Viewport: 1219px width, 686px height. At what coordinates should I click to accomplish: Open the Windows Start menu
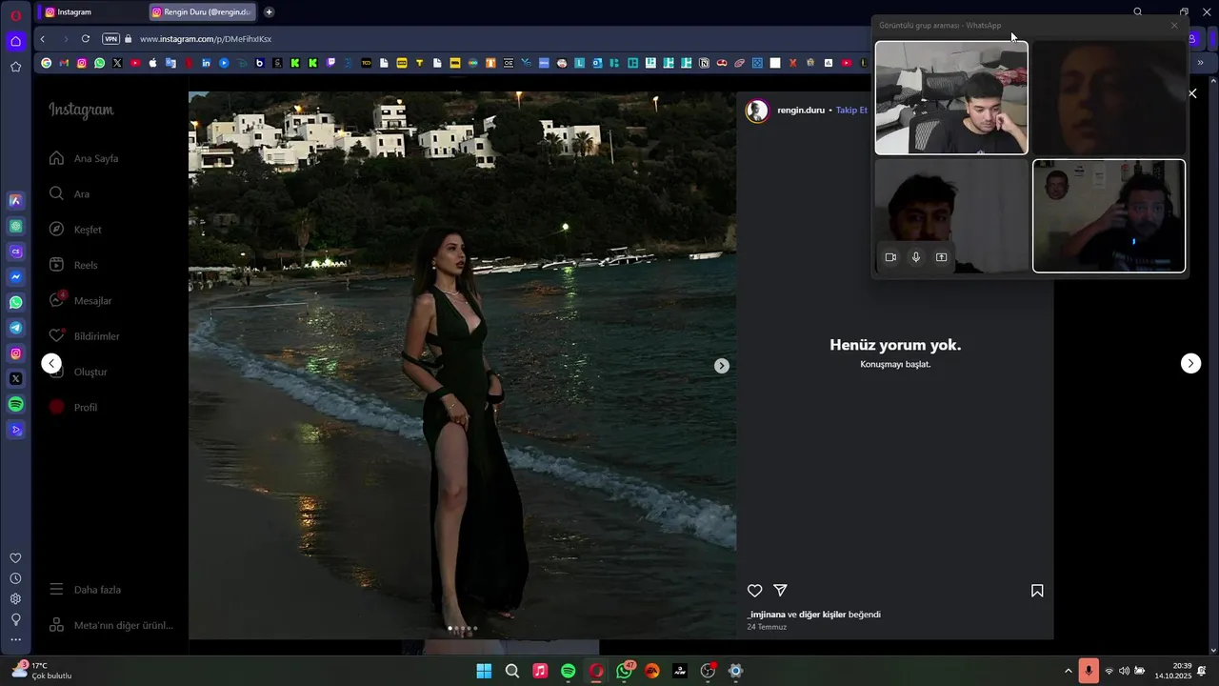(x=484, y=671)
